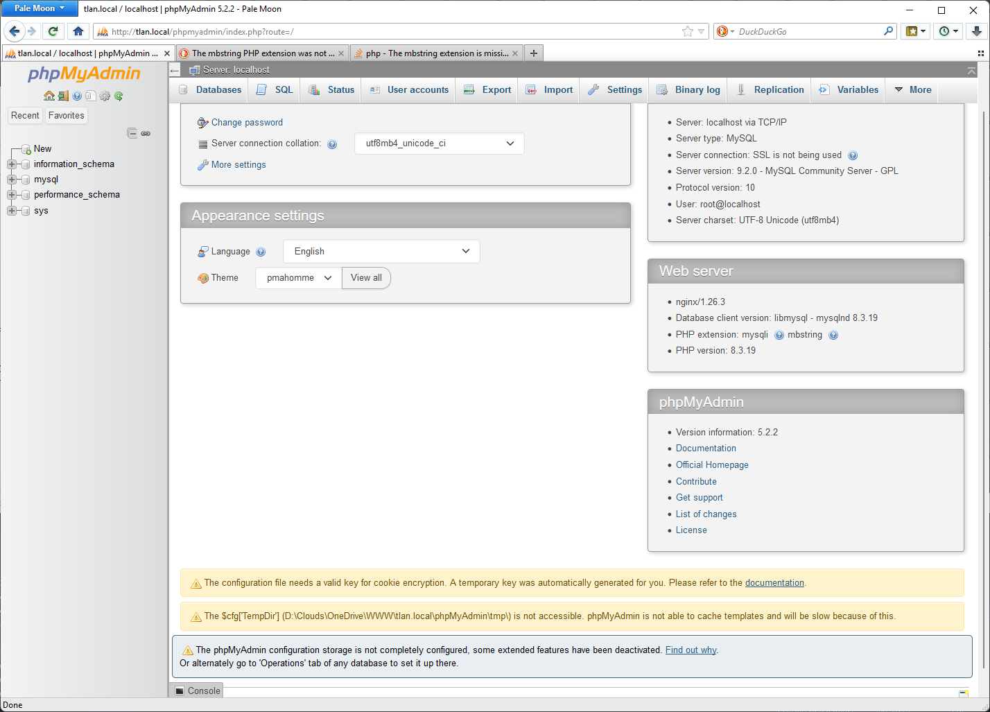This screenshot has width=990, height=712.
Task: Open the phpMyAdmin documentation question-mark icon in sidebar
Action: click(x=77, y=96)
